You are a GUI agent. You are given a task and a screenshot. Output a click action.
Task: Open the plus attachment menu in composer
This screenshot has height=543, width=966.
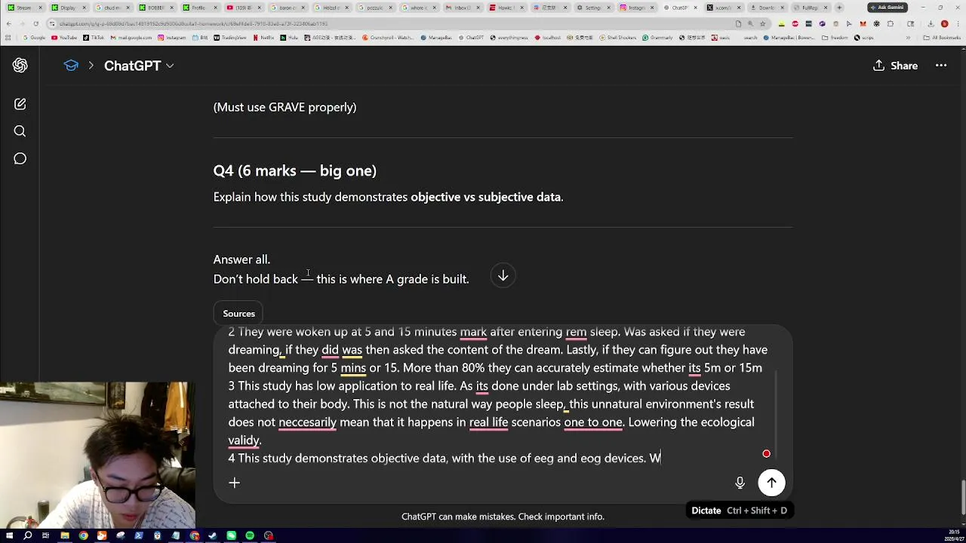pos(234,483)
